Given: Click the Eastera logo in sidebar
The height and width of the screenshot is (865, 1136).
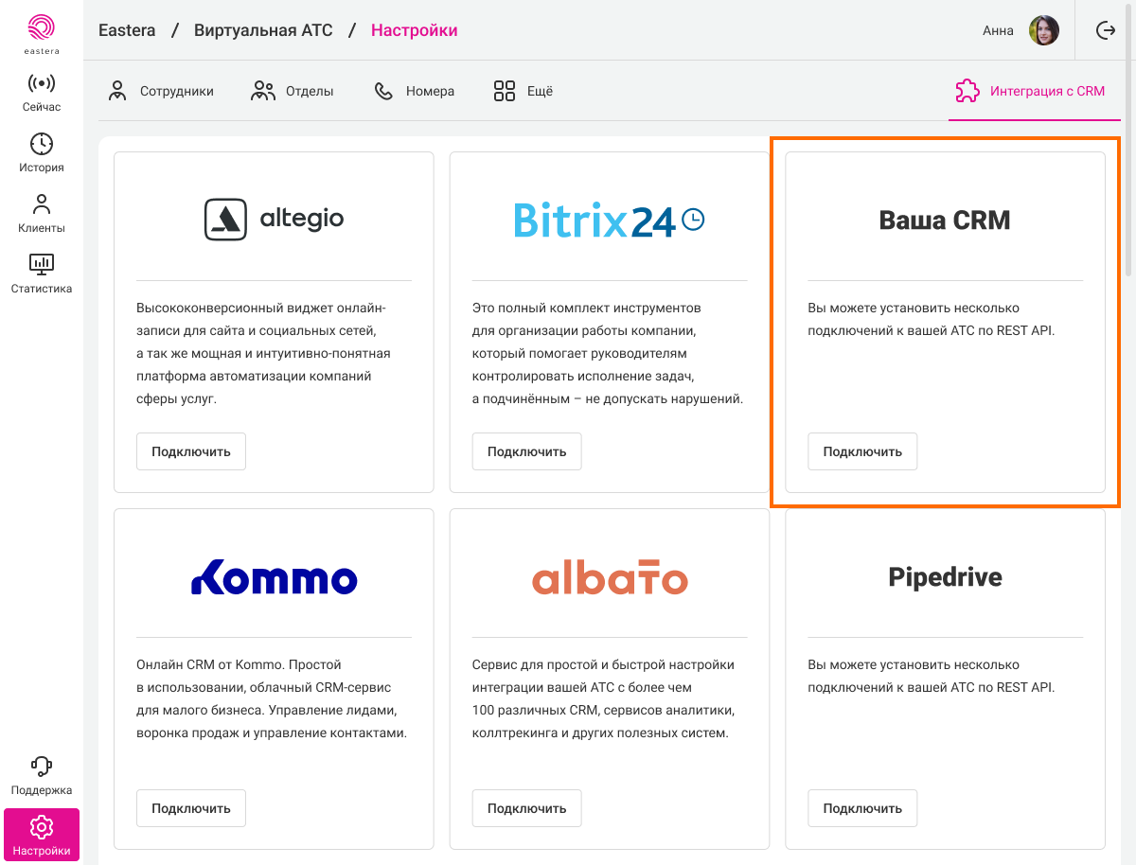Looking at the screenshot, I should point(42,34).
